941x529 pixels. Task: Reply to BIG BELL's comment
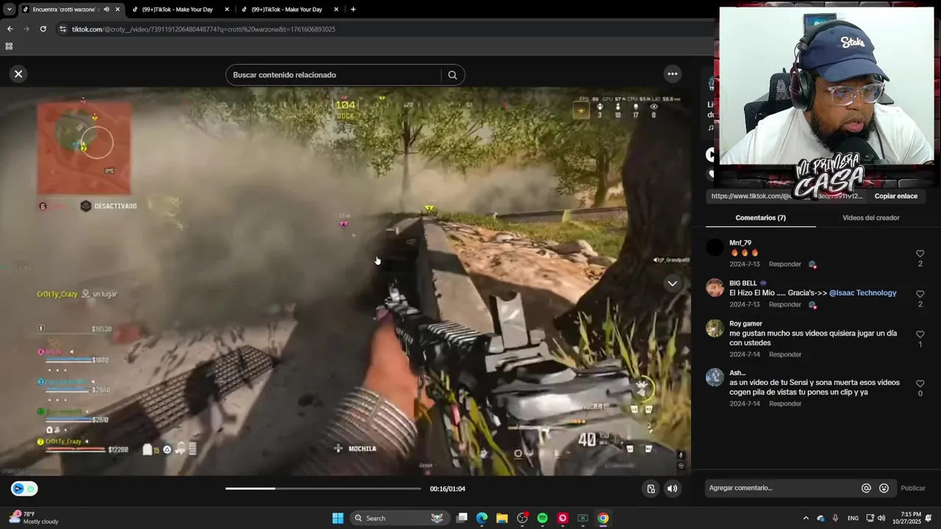click(x=784, y=304)
